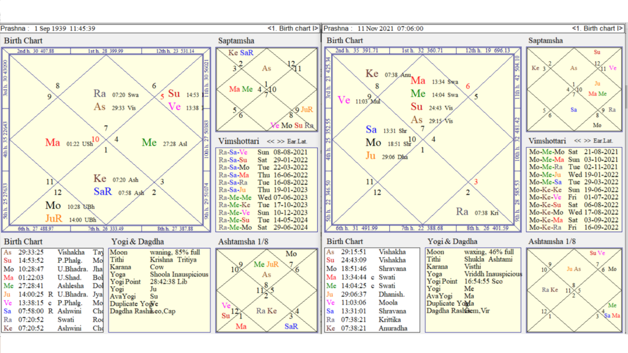Click the "Krishna Tritiya" Tithi entry
628x353 pixels.
pyautogui.click(x=173, y=259)
